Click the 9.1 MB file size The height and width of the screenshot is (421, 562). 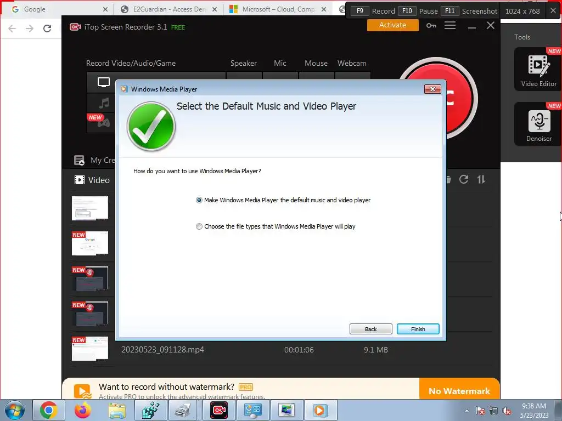pos(376,350)
